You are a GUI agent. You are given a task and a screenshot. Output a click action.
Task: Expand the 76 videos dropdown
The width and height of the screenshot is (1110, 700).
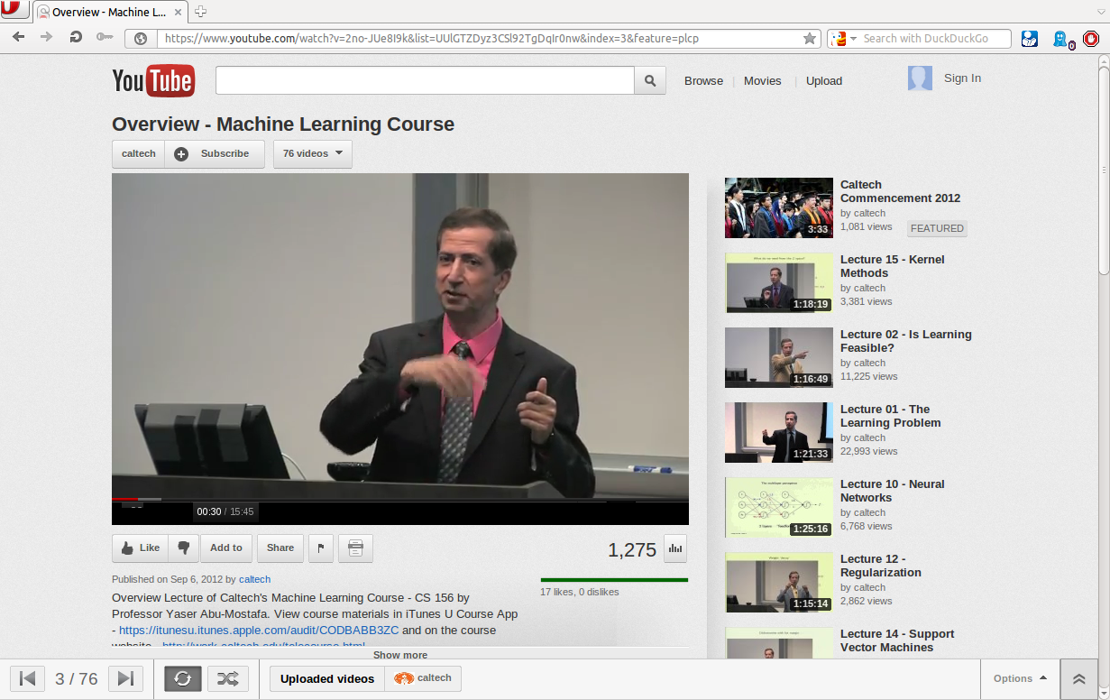click(312, 153)
